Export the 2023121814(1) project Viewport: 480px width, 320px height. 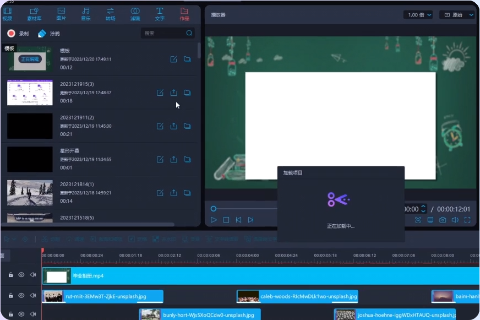point(173,193)
